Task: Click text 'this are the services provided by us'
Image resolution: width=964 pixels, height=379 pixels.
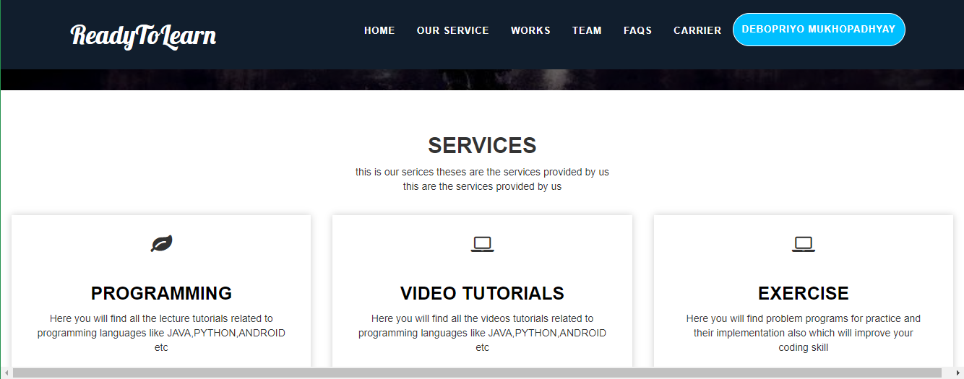Action: point(482,186)
